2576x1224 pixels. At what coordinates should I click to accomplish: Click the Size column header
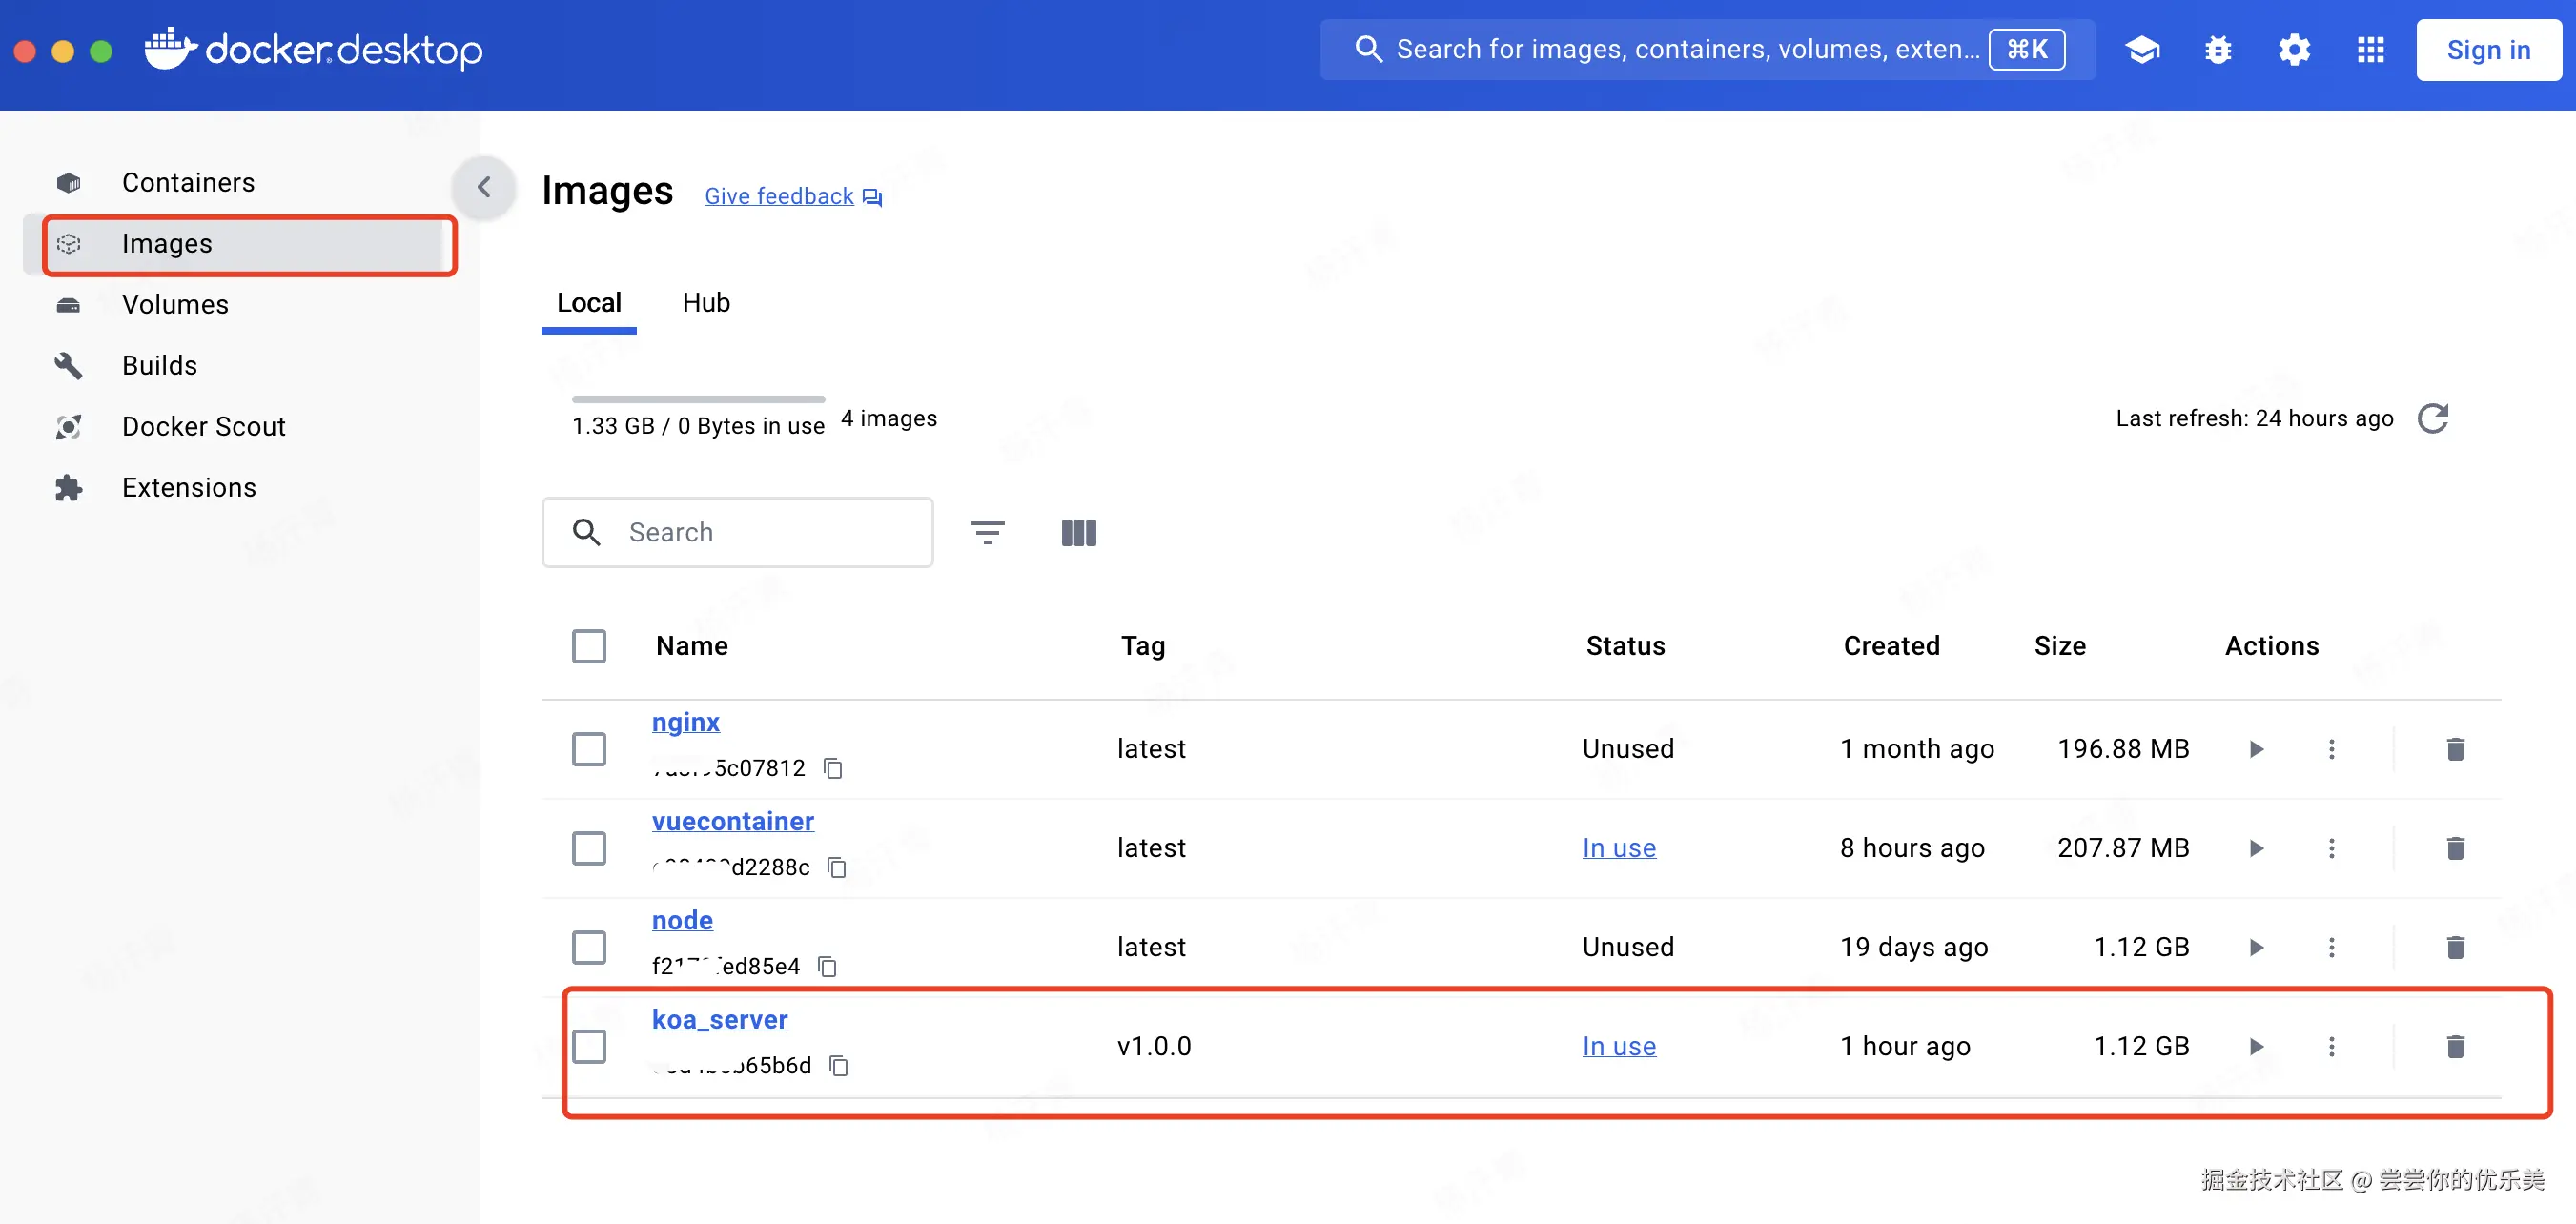click(x=2060, y=646)
